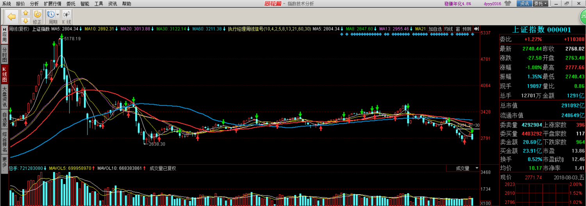The width and height of the screenshot is (586, 206).
Task: Click the MA20: 3013.88 indicator label
Action: [135, 29]
